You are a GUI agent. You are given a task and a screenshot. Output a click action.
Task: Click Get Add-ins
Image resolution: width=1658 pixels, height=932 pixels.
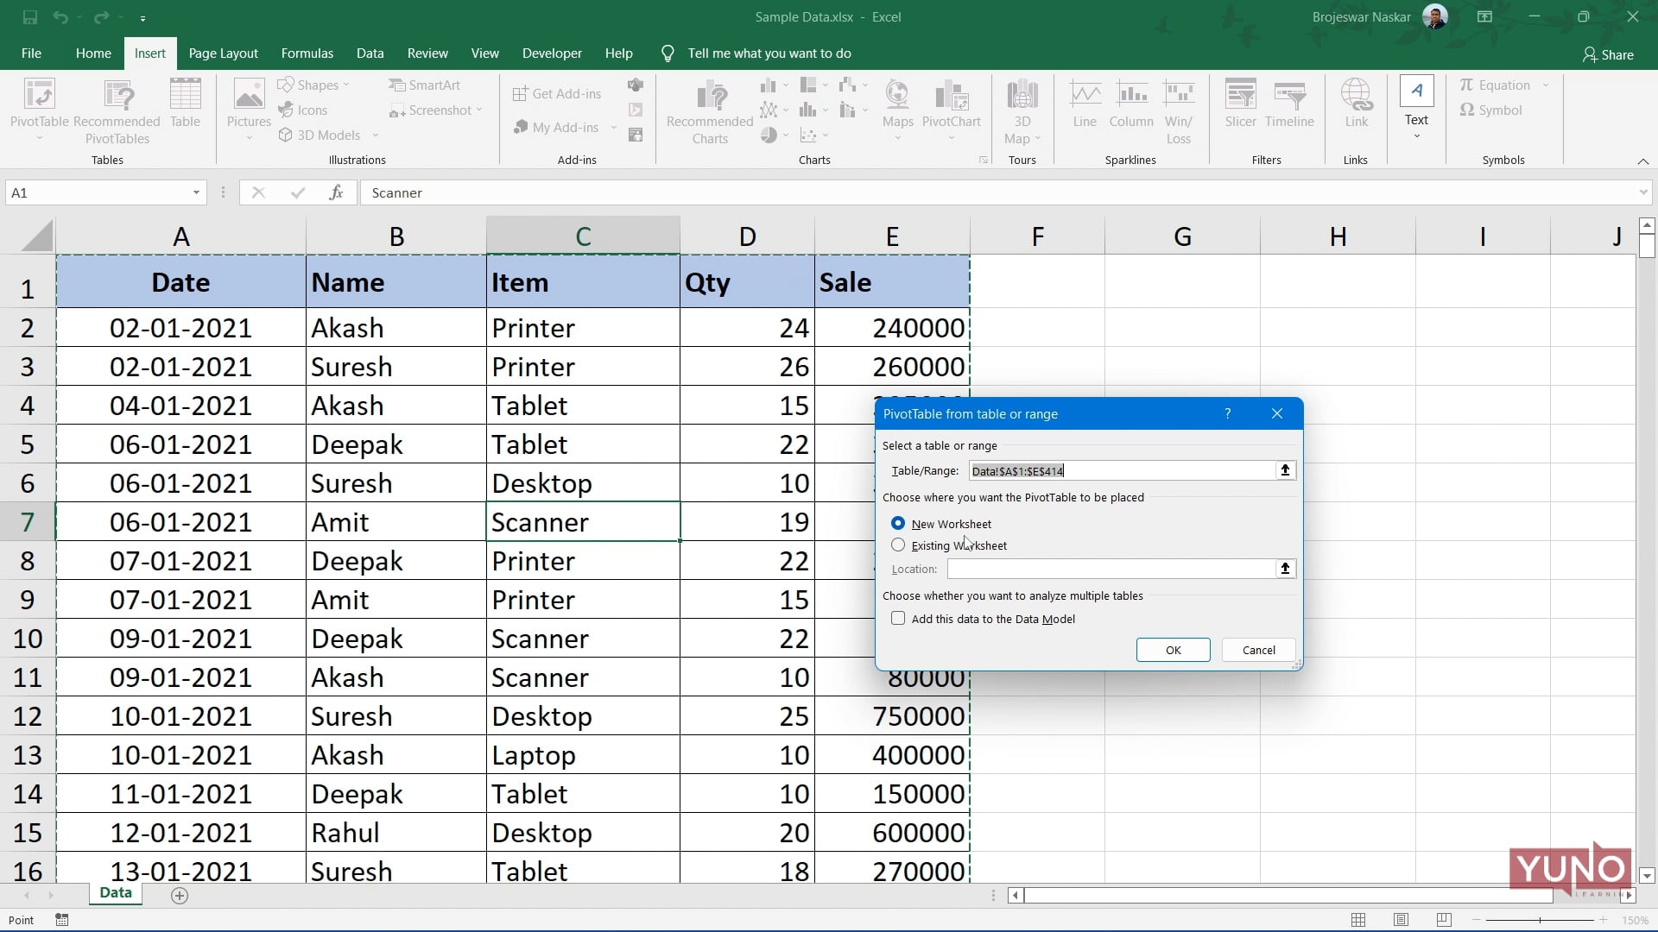557,93
